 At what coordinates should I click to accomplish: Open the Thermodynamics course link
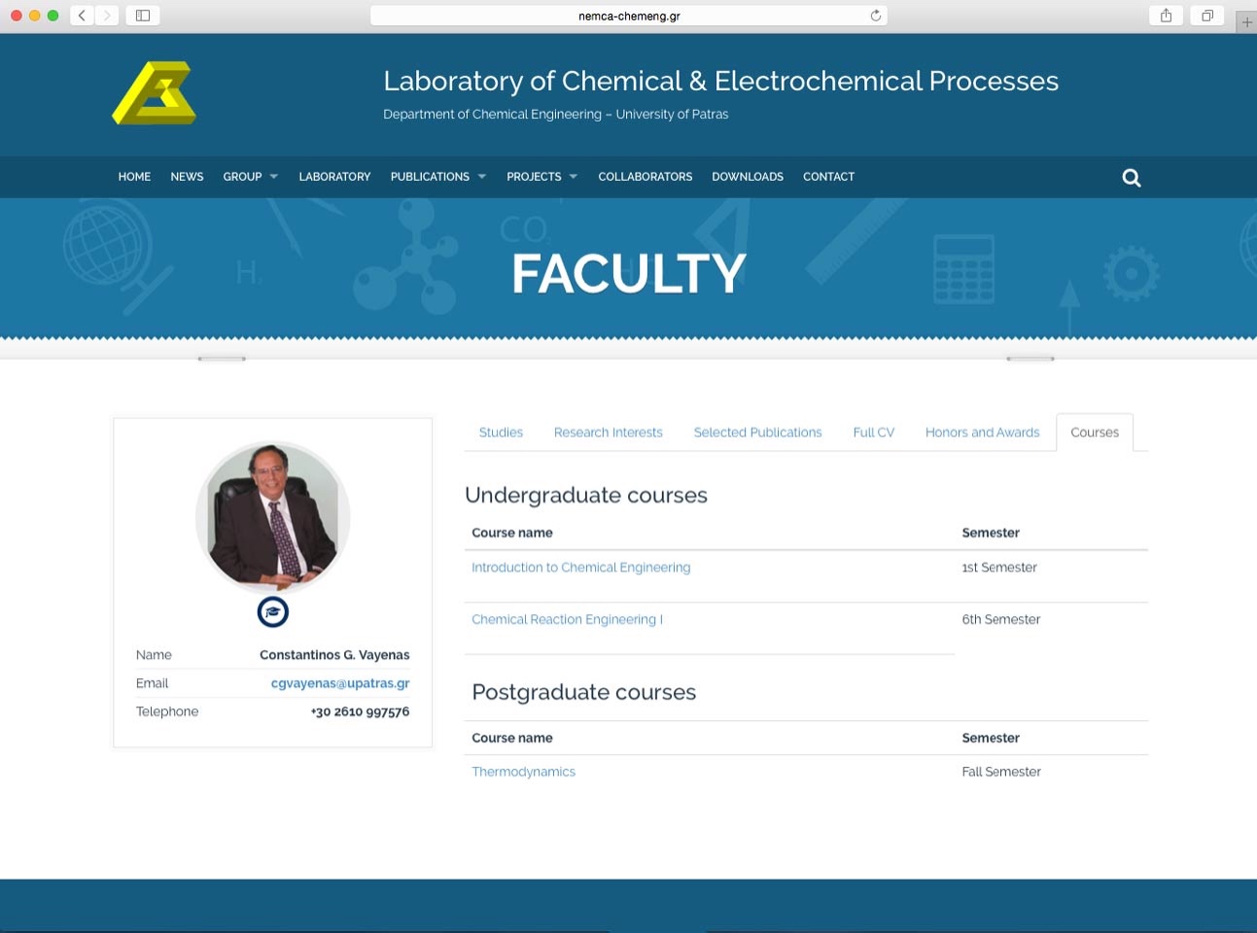point(523,772)
